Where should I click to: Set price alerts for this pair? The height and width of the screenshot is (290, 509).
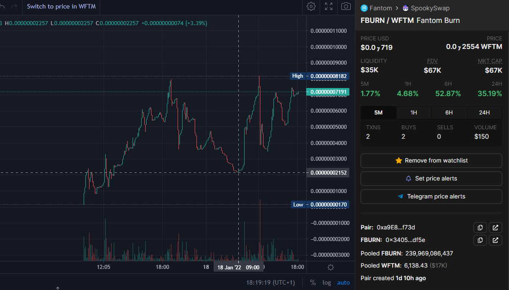tap(431, 179)
